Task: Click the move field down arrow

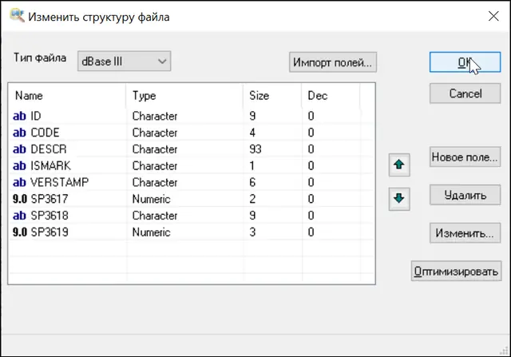Action: pos(399,199)
